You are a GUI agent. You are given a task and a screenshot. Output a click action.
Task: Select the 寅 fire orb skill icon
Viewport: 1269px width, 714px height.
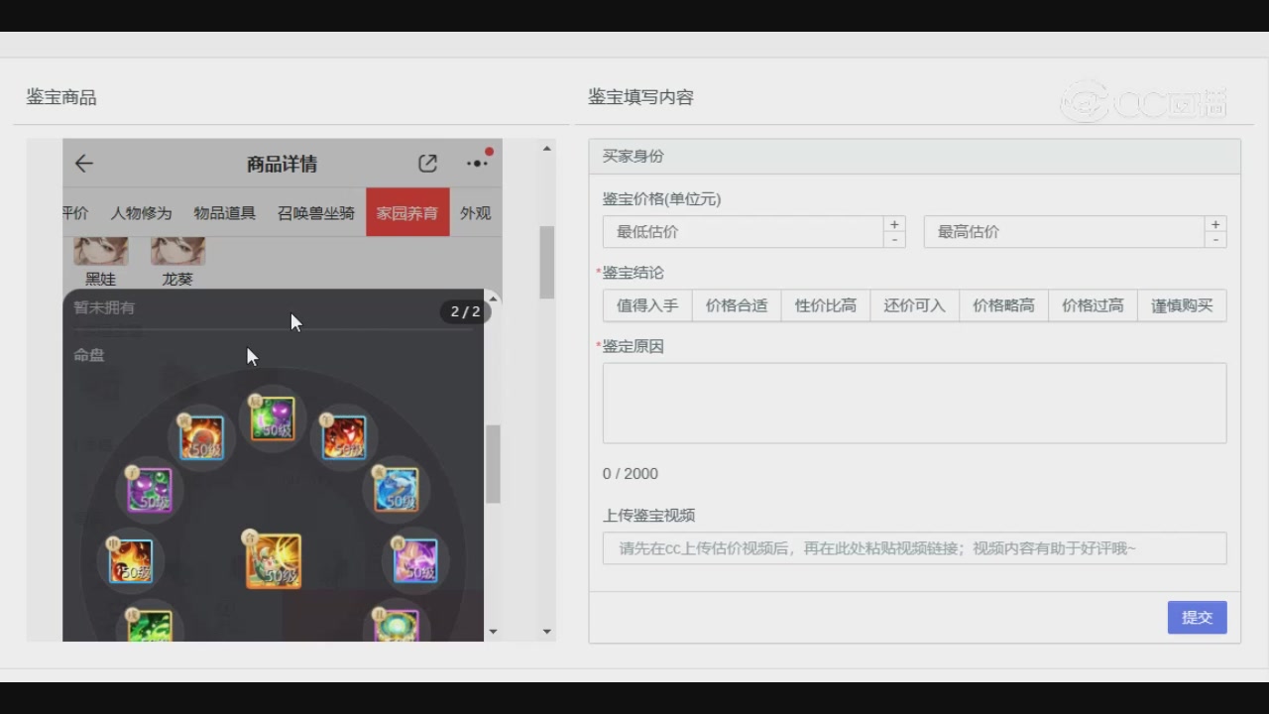coord(201,437)
